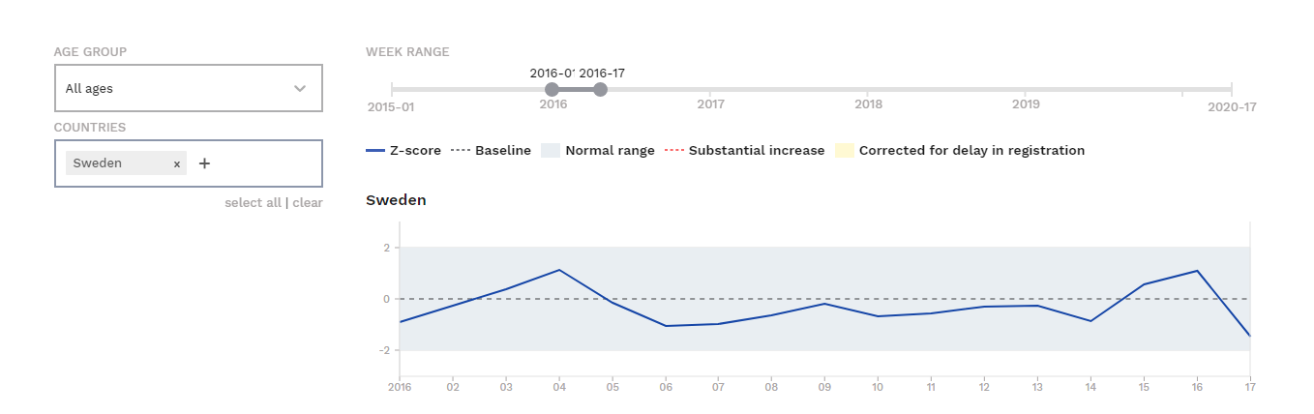Image resolution: width=1314 pixels, height=414 pixels.
Task: Click the week 04 peak on chart
Action: 559,270
